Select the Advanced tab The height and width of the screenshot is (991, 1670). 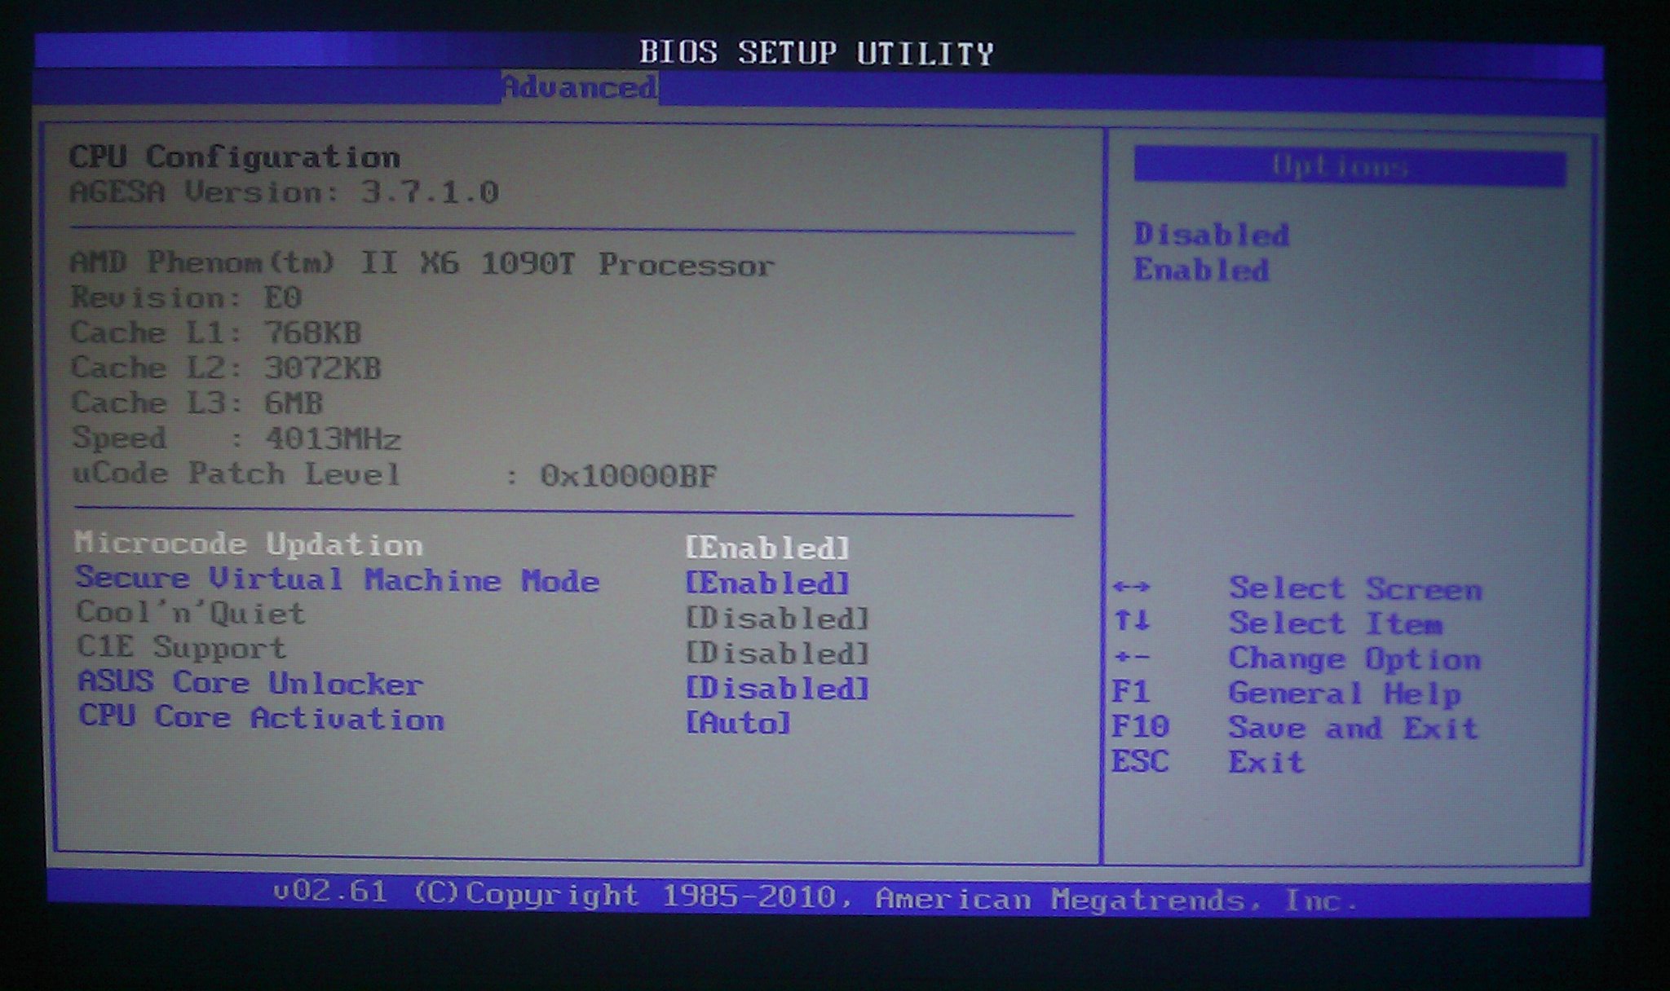[578, 87]
